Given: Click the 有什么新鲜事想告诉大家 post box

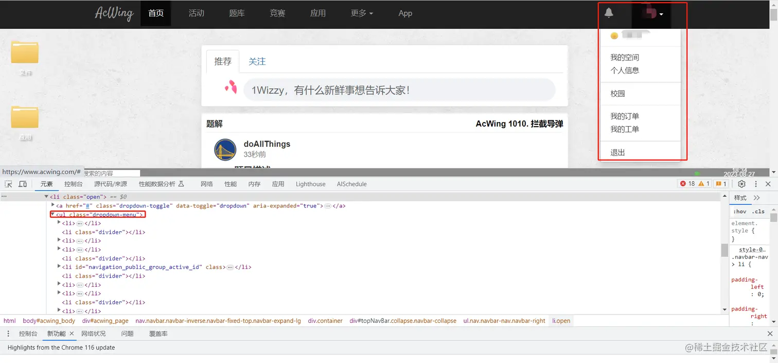Looking at the screenshot, I should point(399,90).
